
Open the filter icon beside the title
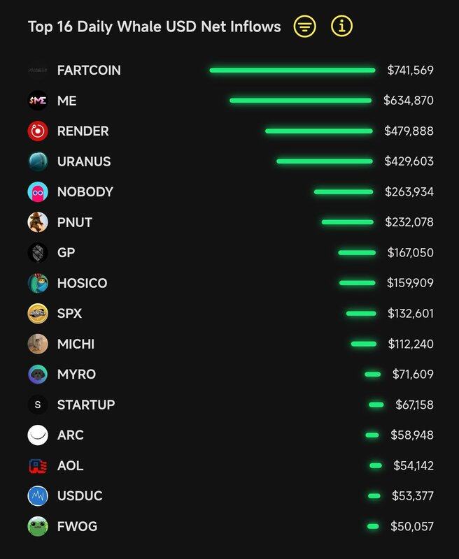304,27
